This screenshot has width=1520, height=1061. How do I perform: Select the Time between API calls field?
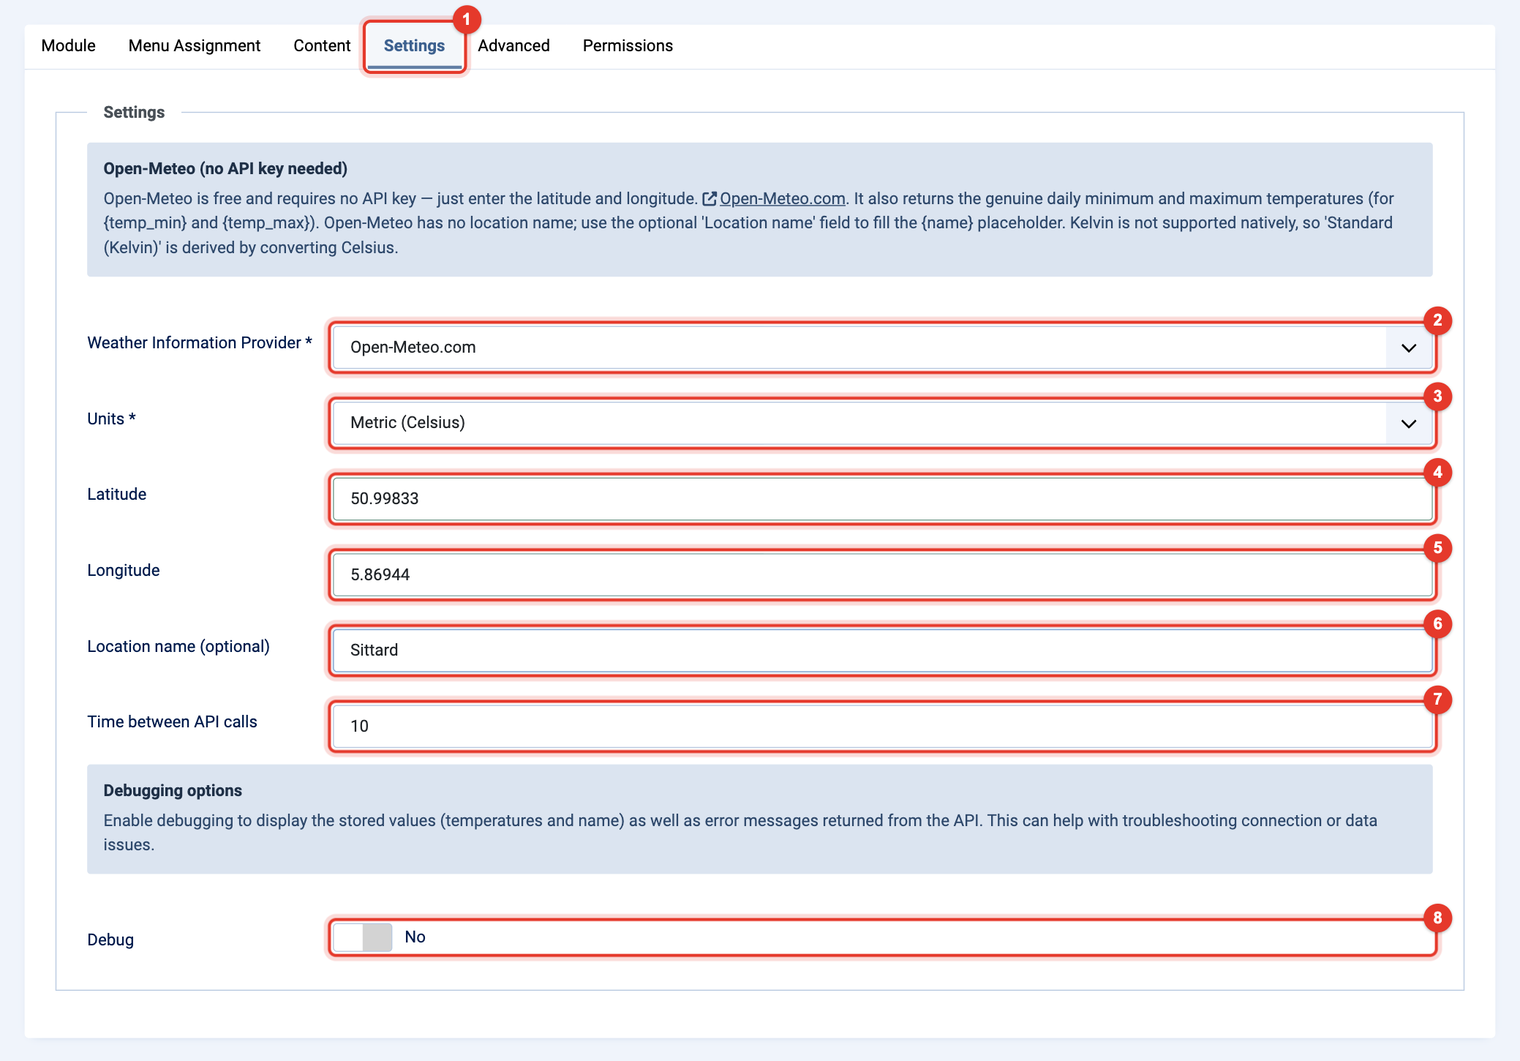pos(882,726)
